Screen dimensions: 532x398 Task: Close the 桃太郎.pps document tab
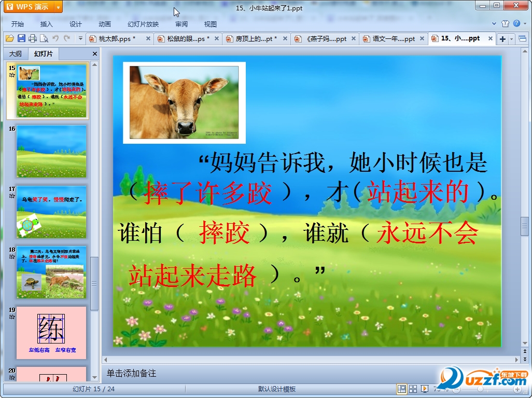click(148, 39)
